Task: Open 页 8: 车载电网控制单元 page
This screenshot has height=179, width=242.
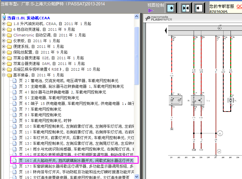Action: (40, 115)
